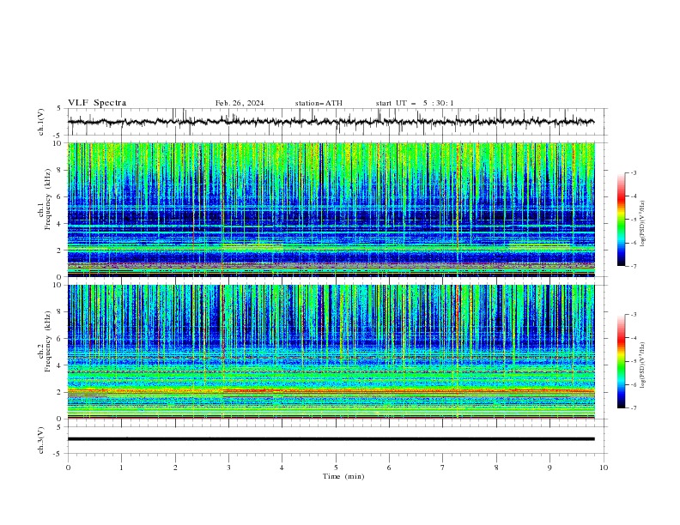680x525 pixels.
Task: Click inside the ch.2 spectrogram panel
Action: 331,352
